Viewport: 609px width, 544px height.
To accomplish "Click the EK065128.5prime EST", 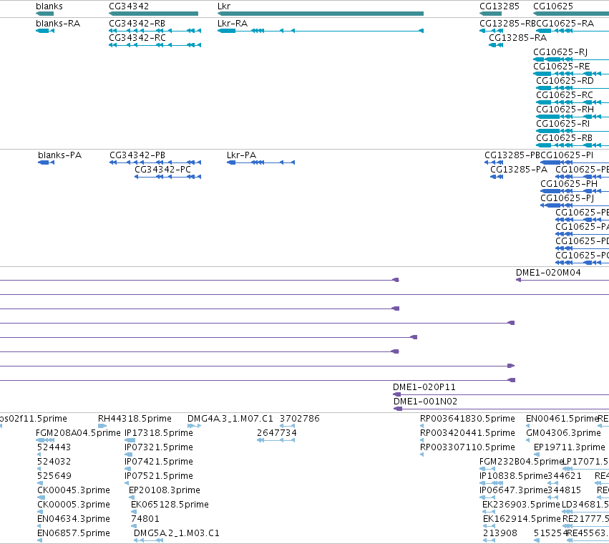I will [134, 512].
